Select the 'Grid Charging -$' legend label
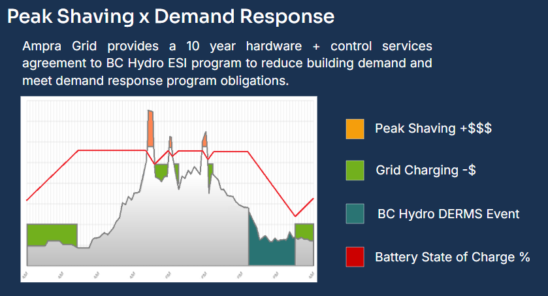This screenshot has height=296, width=548. [x=425, y=171]
